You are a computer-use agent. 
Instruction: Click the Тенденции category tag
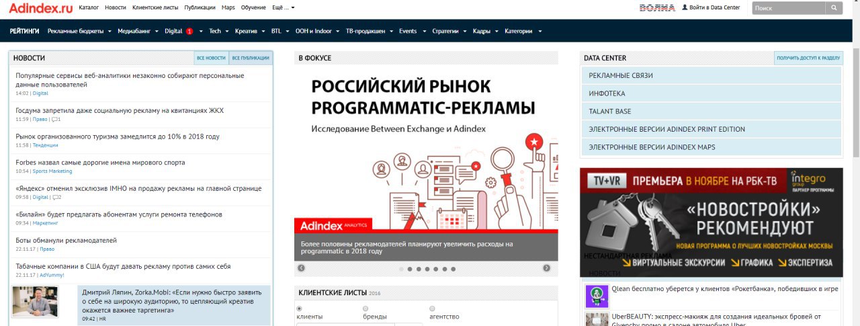[45, 145]
